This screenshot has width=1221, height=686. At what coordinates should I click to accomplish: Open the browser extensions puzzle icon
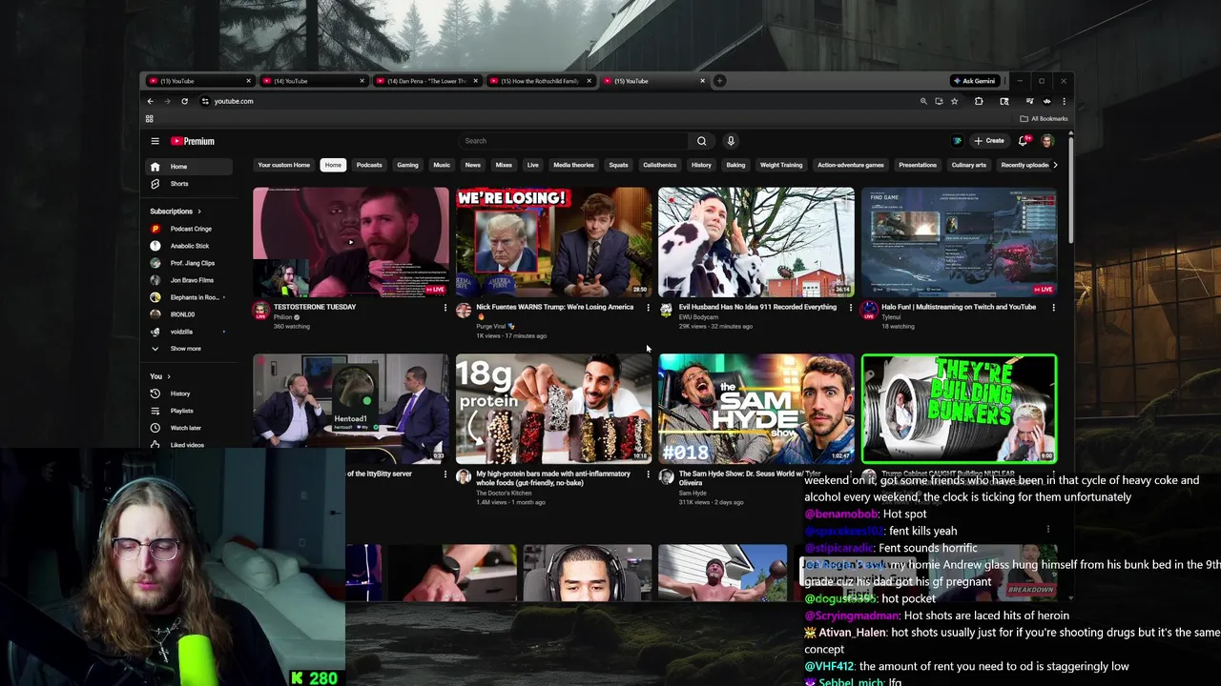979,101
